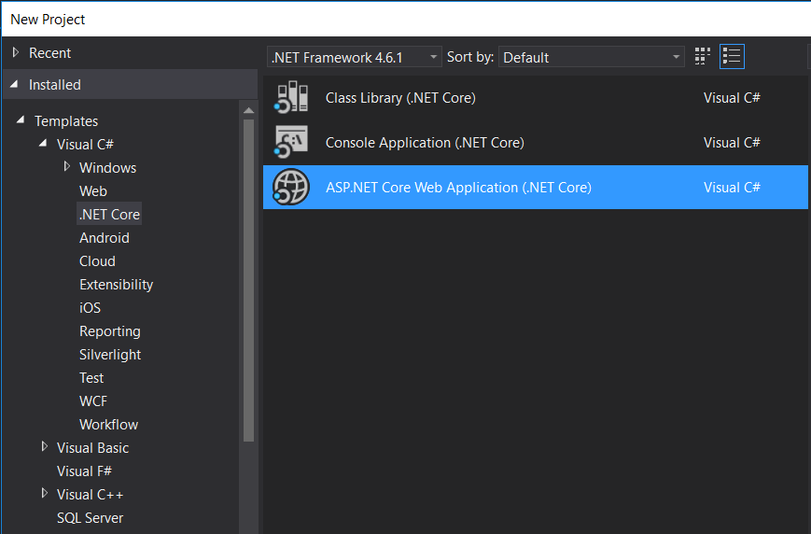Switch to medium icons list view

732,56
